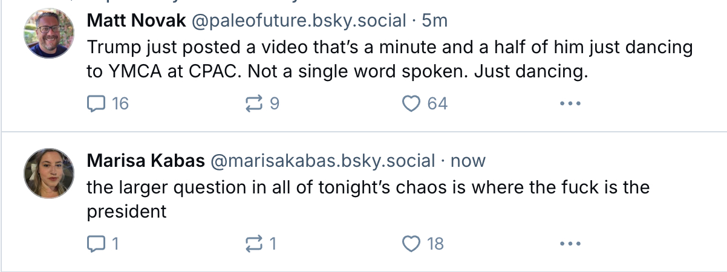Open more options on Matt Novak's post
Screen dimensions: 727x272
pos(570,104)
